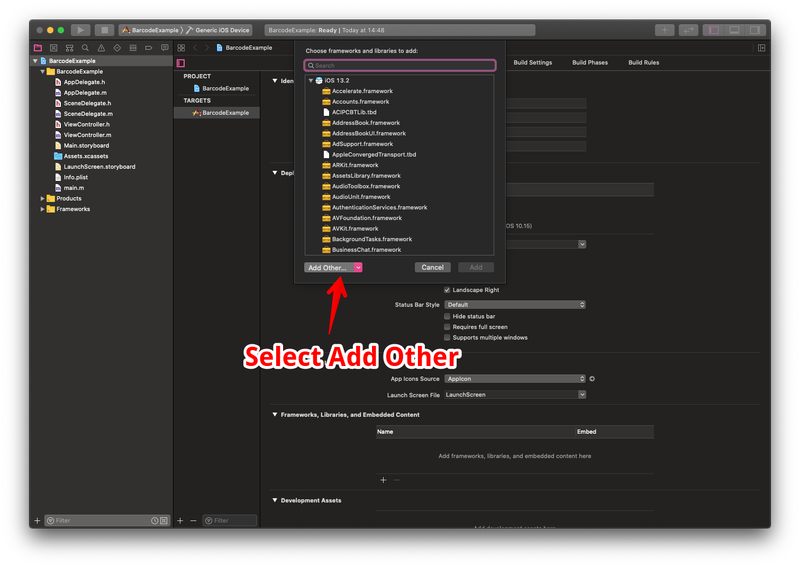
Task: Click the Add Other button
Action: [327, 267]
